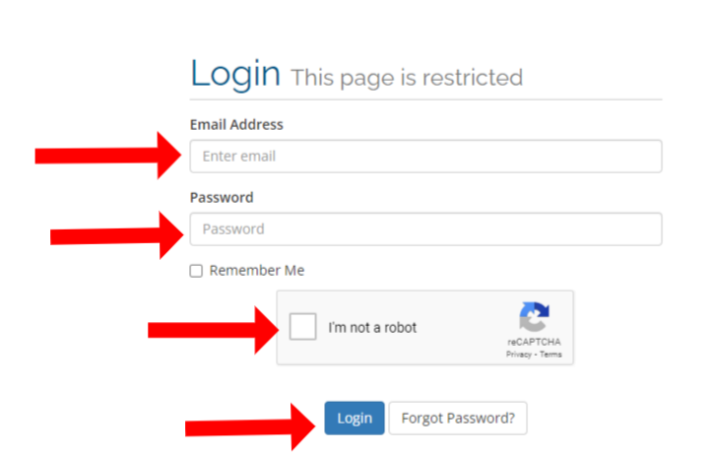Click the blue Login button
This screenshot has height=453, width=712.
(355, 419)
